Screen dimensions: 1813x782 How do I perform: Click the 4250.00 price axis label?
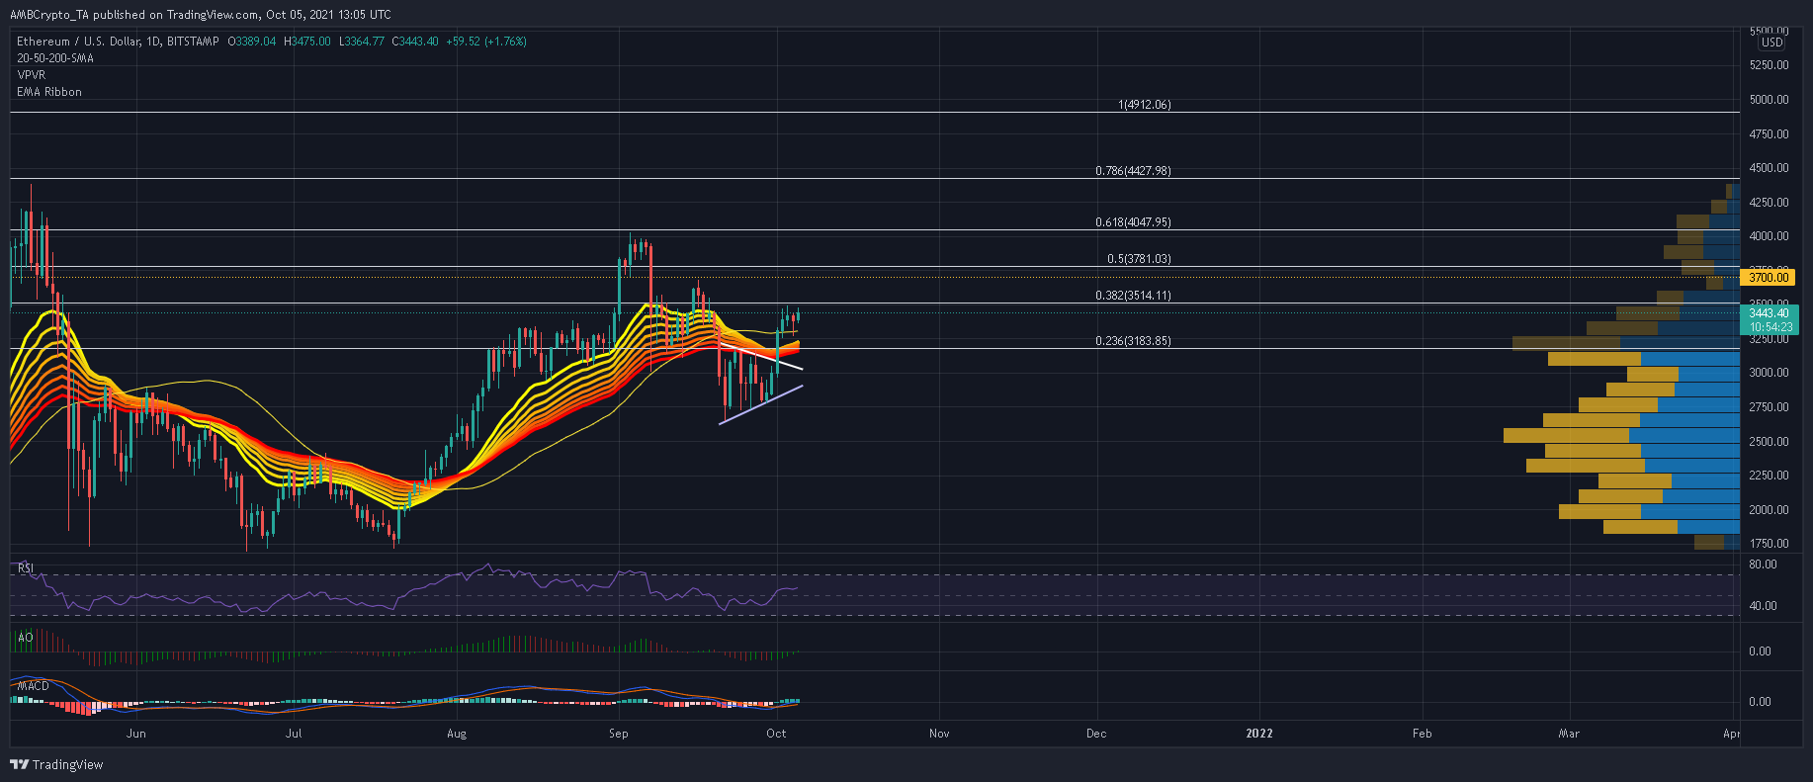point(1770,203)
